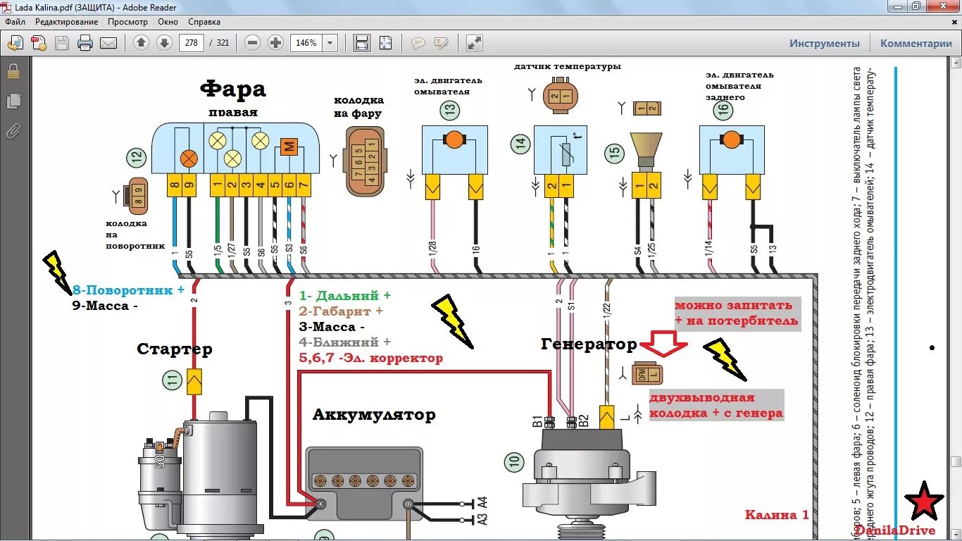The image size is (962, 541).
Task: Click the security lock icon in sidebar
Action: click(x=13, y=71)
